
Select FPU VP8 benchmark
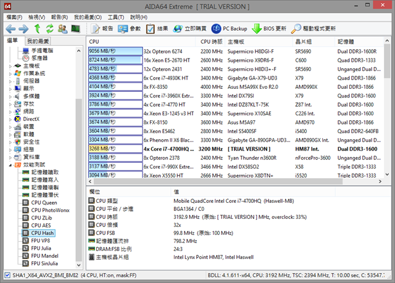click(40, 240)
